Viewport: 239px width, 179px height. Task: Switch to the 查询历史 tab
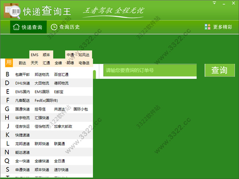[65, 27]
